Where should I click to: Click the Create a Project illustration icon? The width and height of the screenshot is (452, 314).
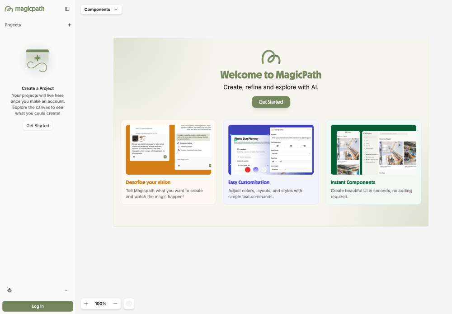(x=38, y=61)
